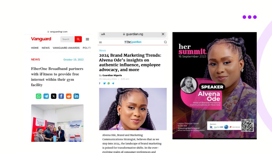Viewport: 272px width, 153px height.
Task: Open The Guardian hamburger menu
Action: click(100, 42)
